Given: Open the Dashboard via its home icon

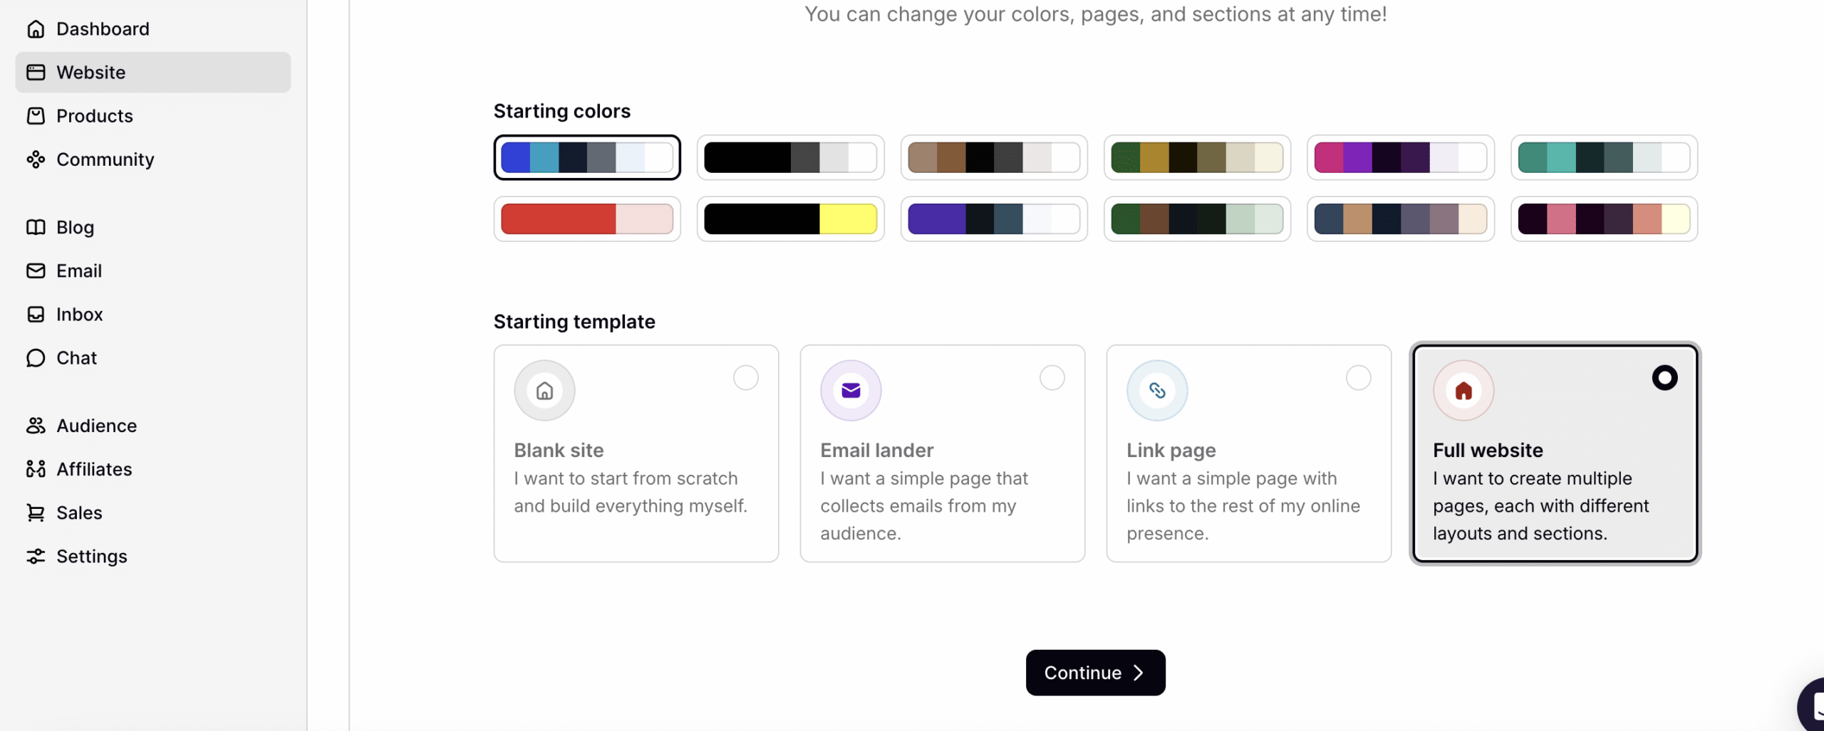Looking at the screenshot, I should [36, 28].
